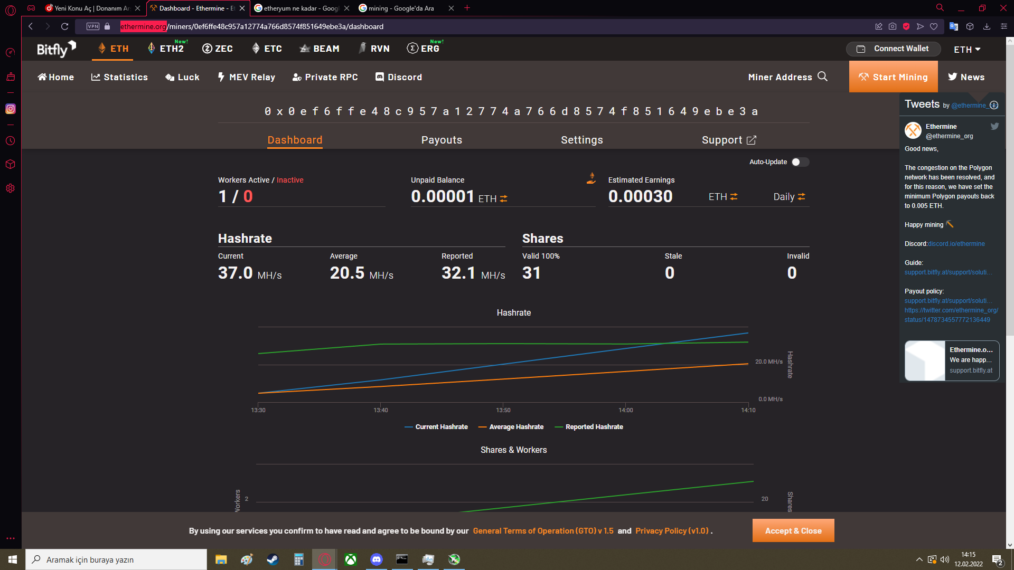The height and width of the screenshot is (570, 1014).
Task: Switch to Yeni Konu Aç browser tab
Action: point(92,8)
